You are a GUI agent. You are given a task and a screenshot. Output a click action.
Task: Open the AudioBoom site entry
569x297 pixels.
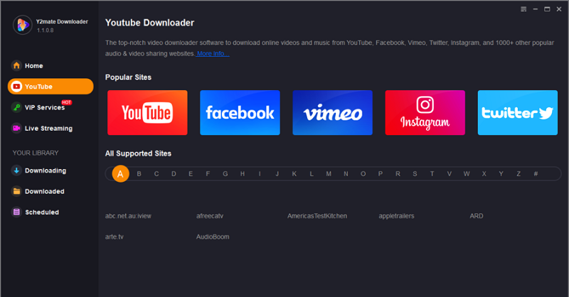(x=213, y=237)
